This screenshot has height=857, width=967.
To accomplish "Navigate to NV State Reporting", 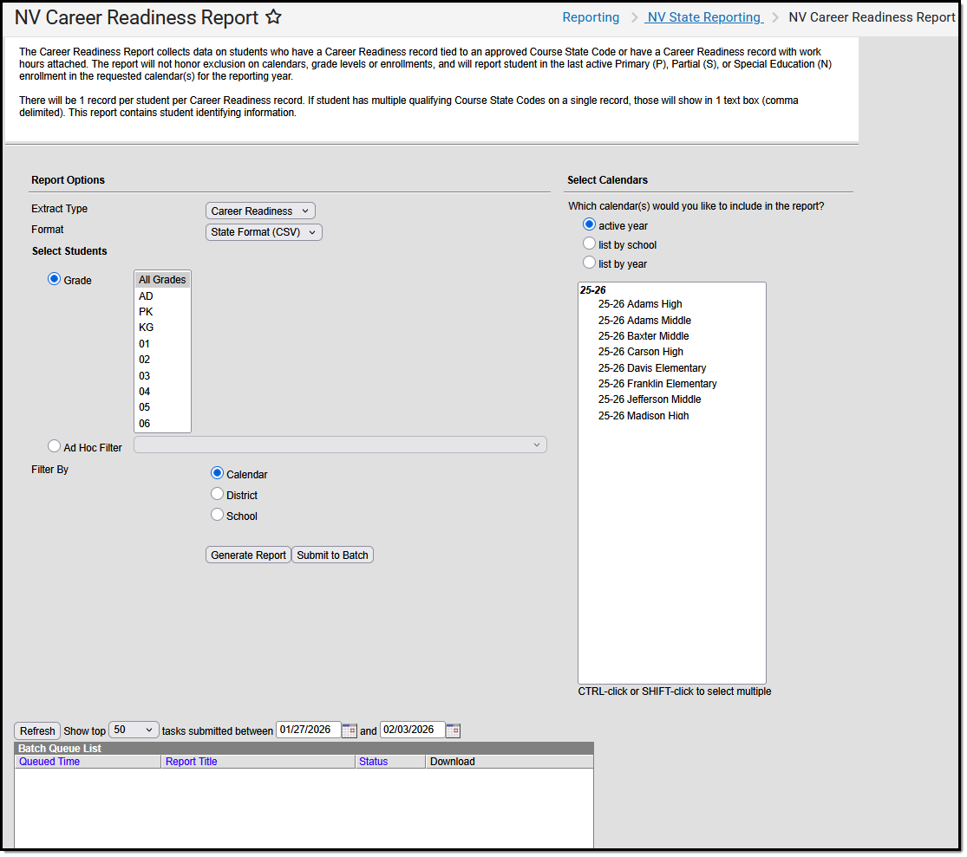I will (703, 16).
